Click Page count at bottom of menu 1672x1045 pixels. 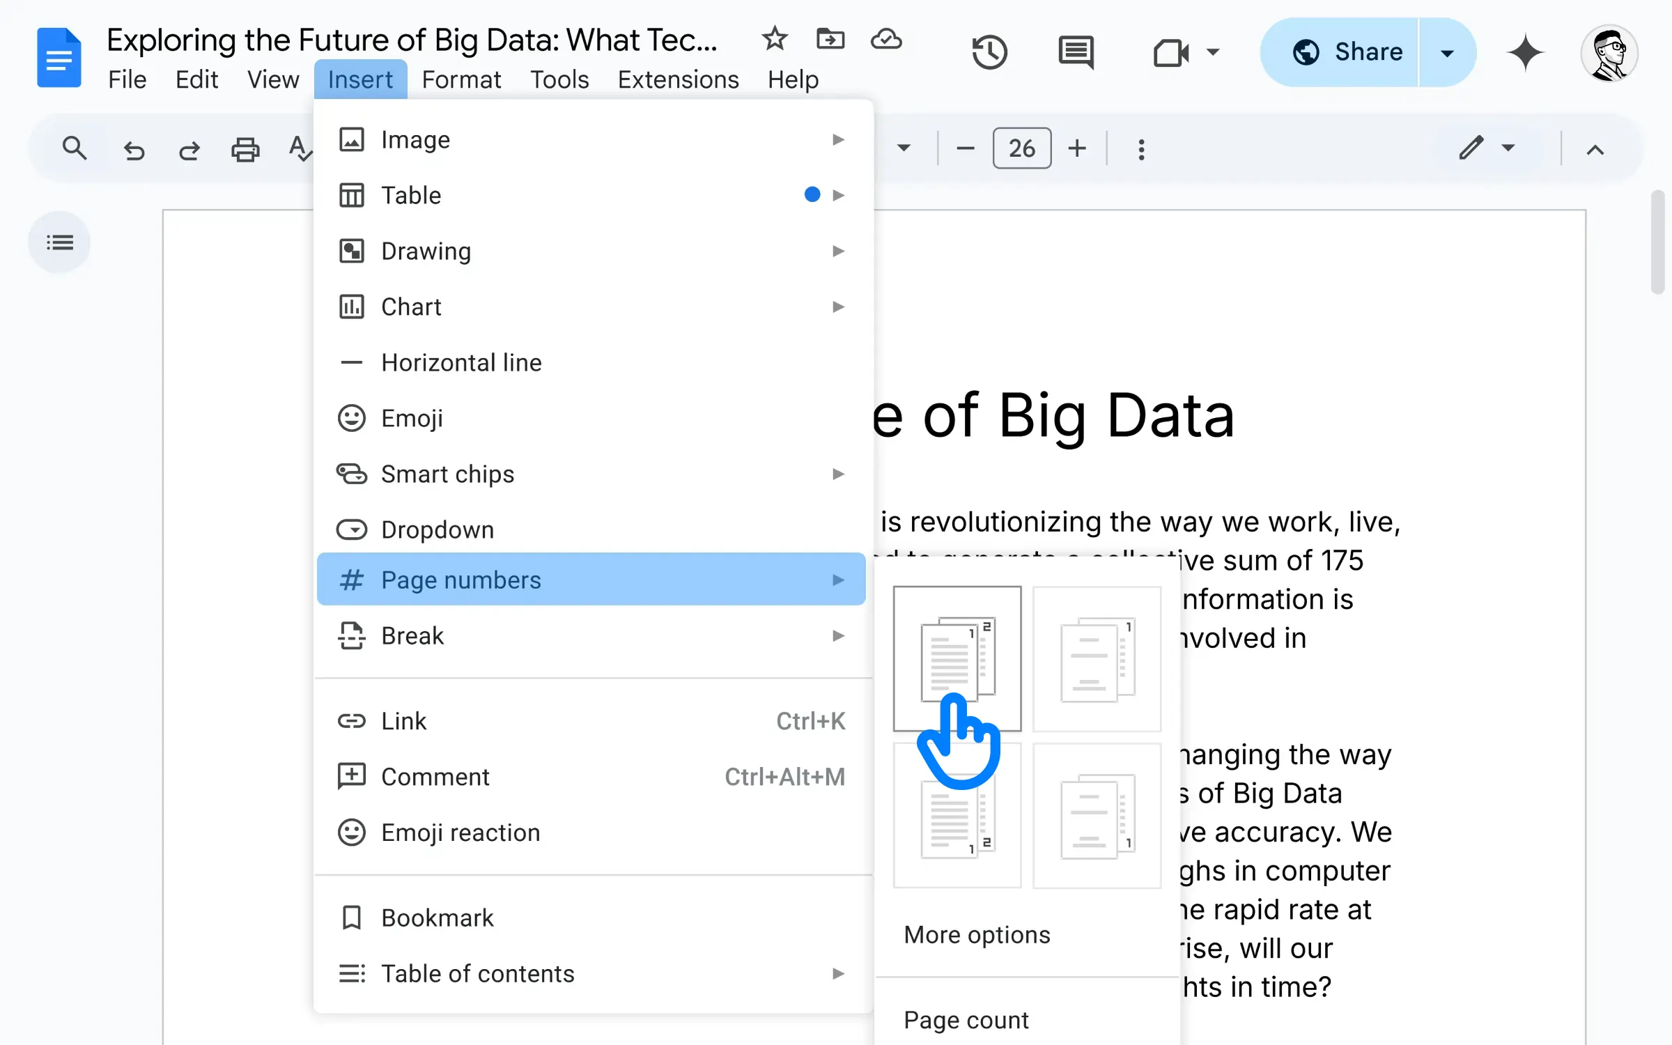[x=968, y=1020]
